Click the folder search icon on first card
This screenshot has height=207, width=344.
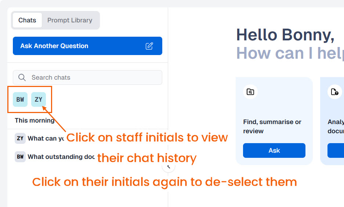pos(250,92)
